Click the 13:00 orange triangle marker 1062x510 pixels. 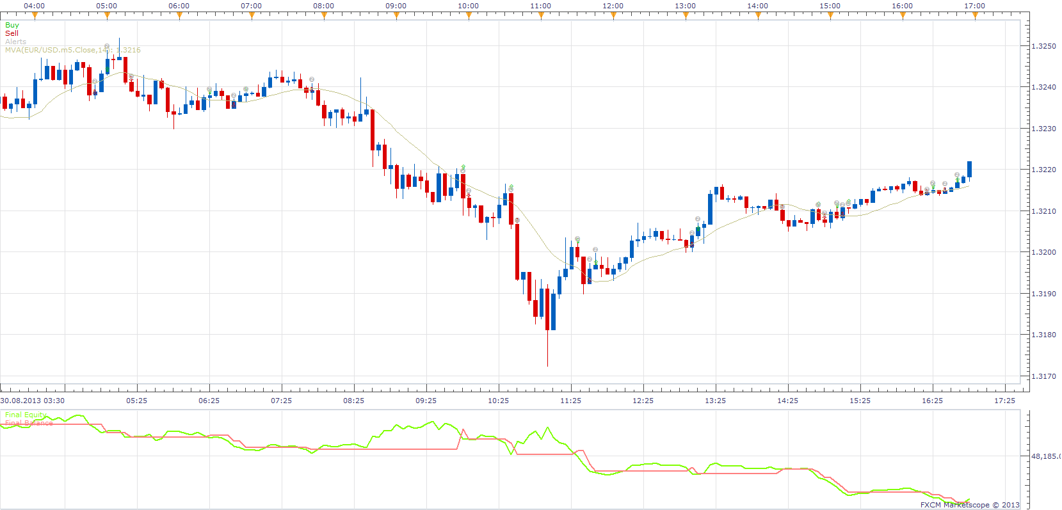[686, 16]
